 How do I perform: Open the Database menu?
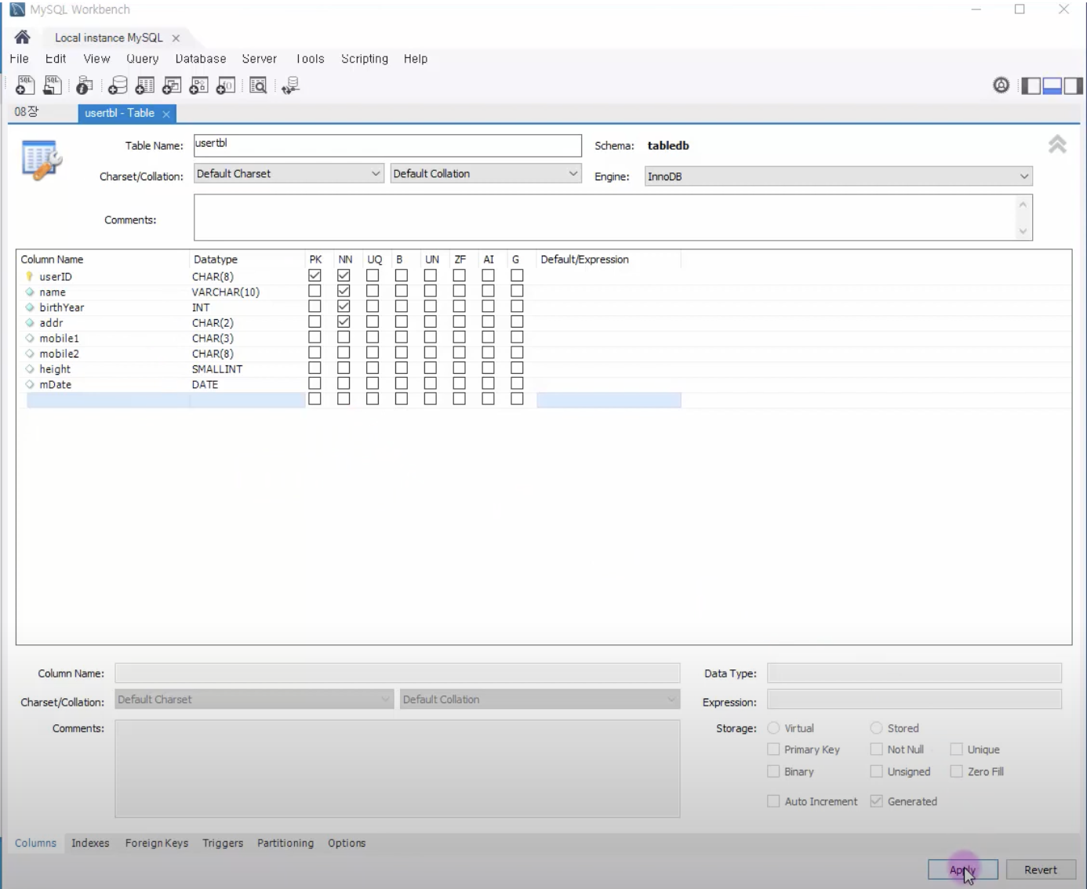(201, 59)
